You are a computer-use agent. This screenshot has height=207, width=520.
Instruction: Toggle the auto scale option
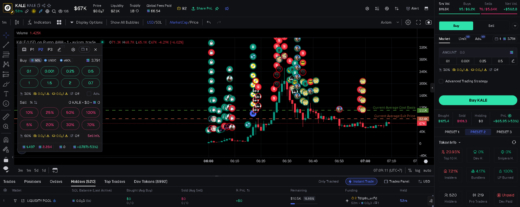coord(427,170)
